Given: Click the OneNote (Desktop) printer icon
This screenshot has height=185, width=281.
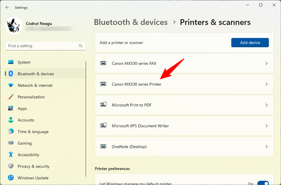Looking at the screenshot, I should 103,147.
